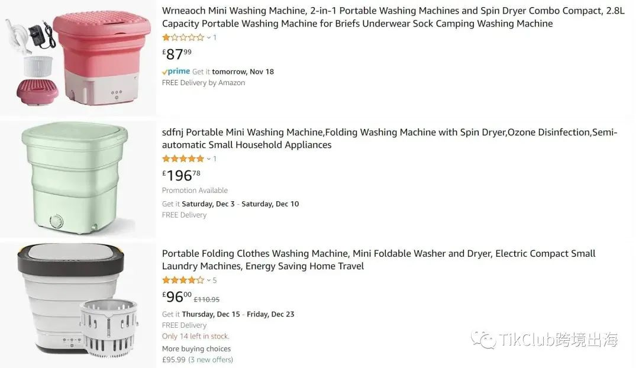Open the sdfnj Portable Mini Washing Machine link
This screenshot has width=639, height=368.
coord(389,138)
